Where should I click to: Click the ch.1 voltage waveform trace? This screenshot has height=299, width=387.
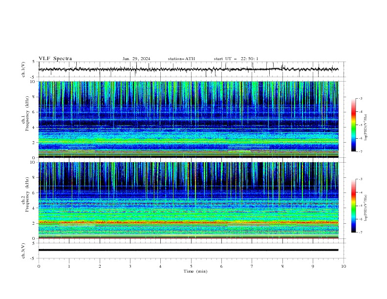click(x=189, y=69)
